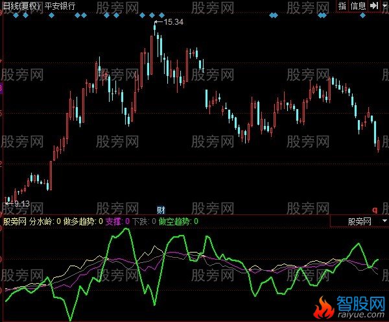Click the 分水岭: 0 indicator value
This screenshot has height=322, width=389.
pyautogui.click(x=45, y=221)
